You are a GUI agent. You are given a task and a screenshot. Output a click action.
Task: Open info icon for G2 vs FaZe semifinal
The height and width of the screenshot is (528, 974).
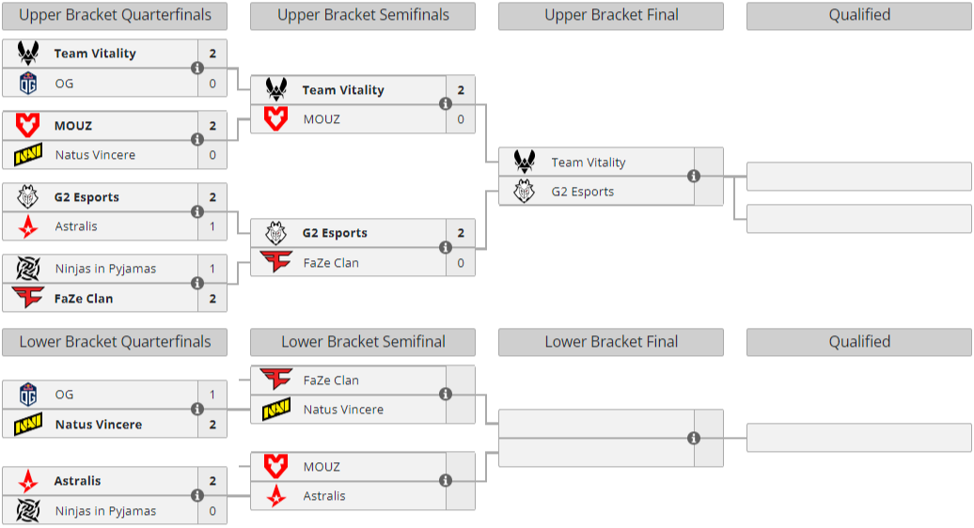pyautogui.click(x=446, y=248)
